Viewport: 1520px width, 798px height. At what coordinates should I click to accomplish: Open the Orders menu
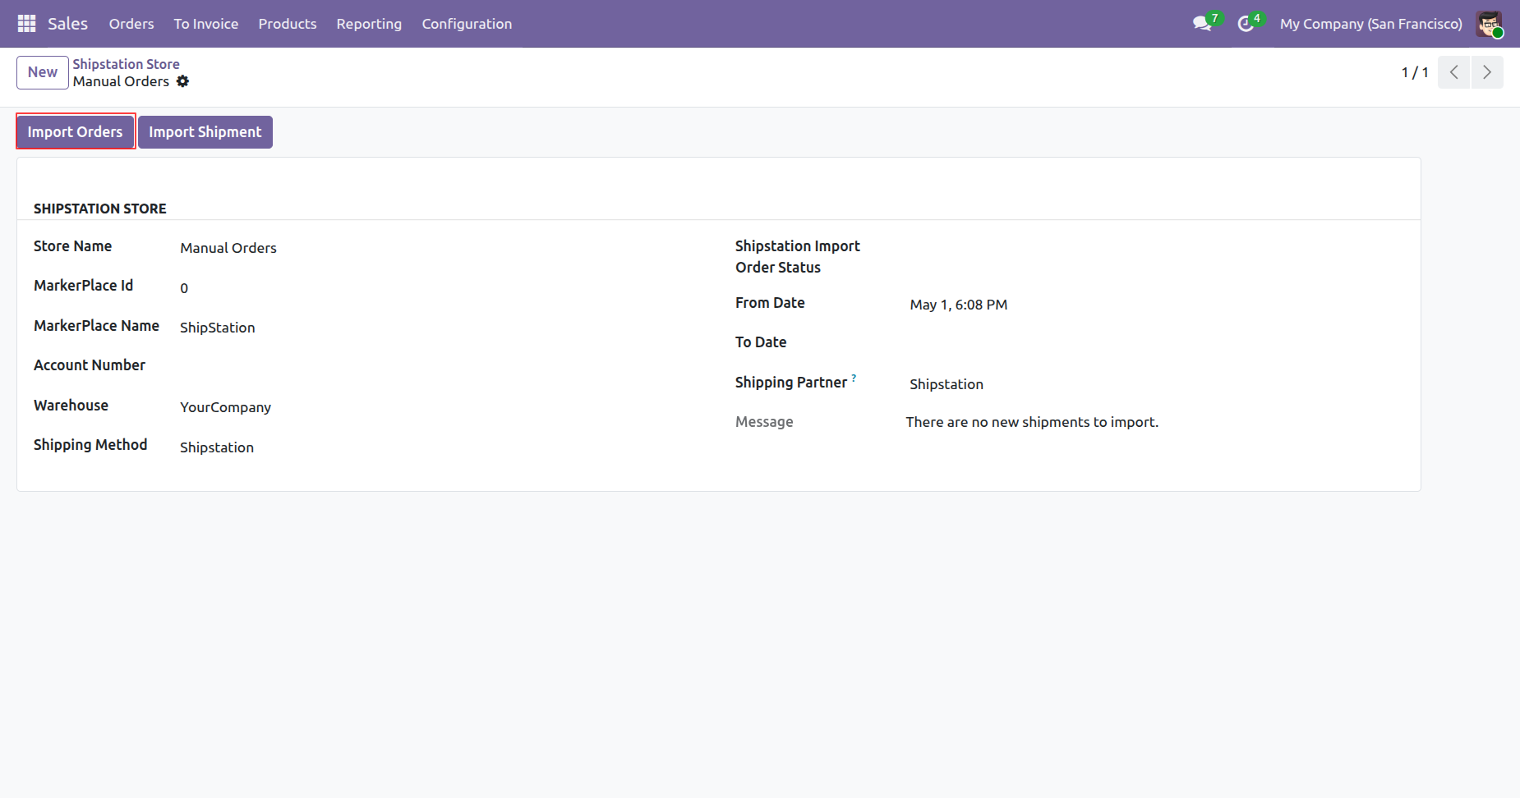[131, 24]
